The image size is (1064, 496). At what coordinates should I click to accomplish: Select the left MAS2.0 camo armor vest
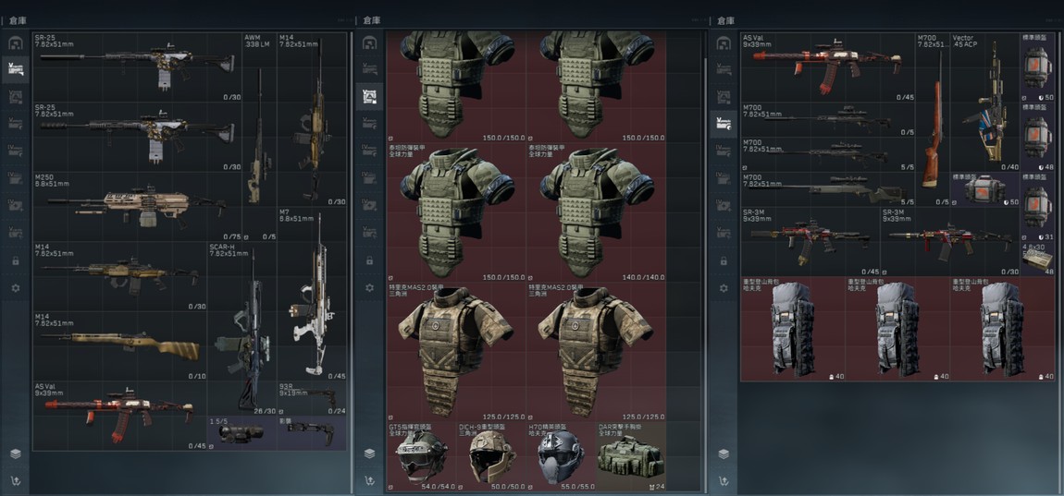456,352
